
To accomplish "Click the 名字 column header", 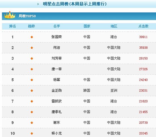I will pyautogui.click(x=57, y=26).
